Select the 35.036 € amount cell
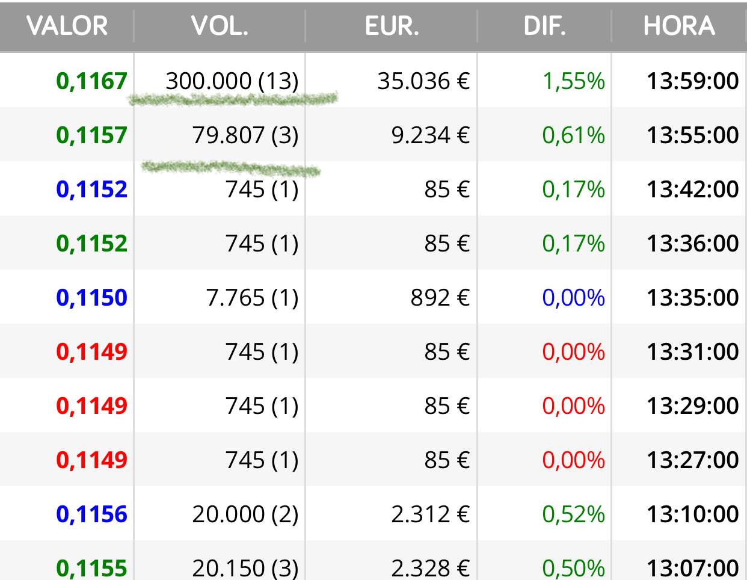The image size is (747, 580). 423,81
